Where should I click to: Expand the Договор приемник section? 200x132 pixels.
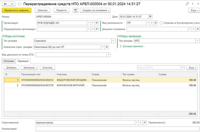pos(121,46)
